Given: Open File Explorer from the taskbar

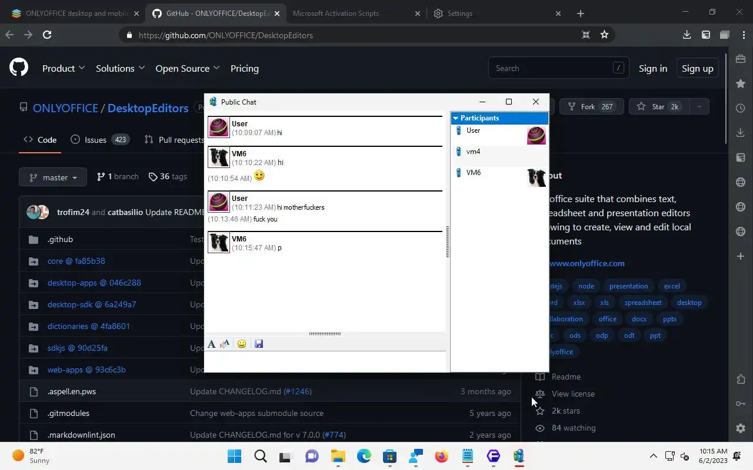Looking at the screenshot, I should coord(338,456).
